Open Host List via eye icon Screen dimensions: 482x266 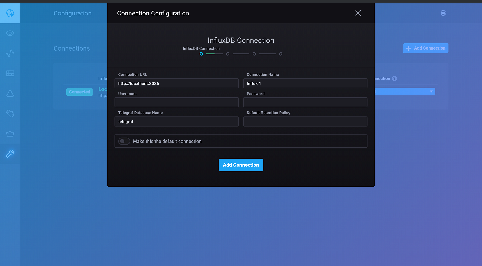click(x=10, y=33)
